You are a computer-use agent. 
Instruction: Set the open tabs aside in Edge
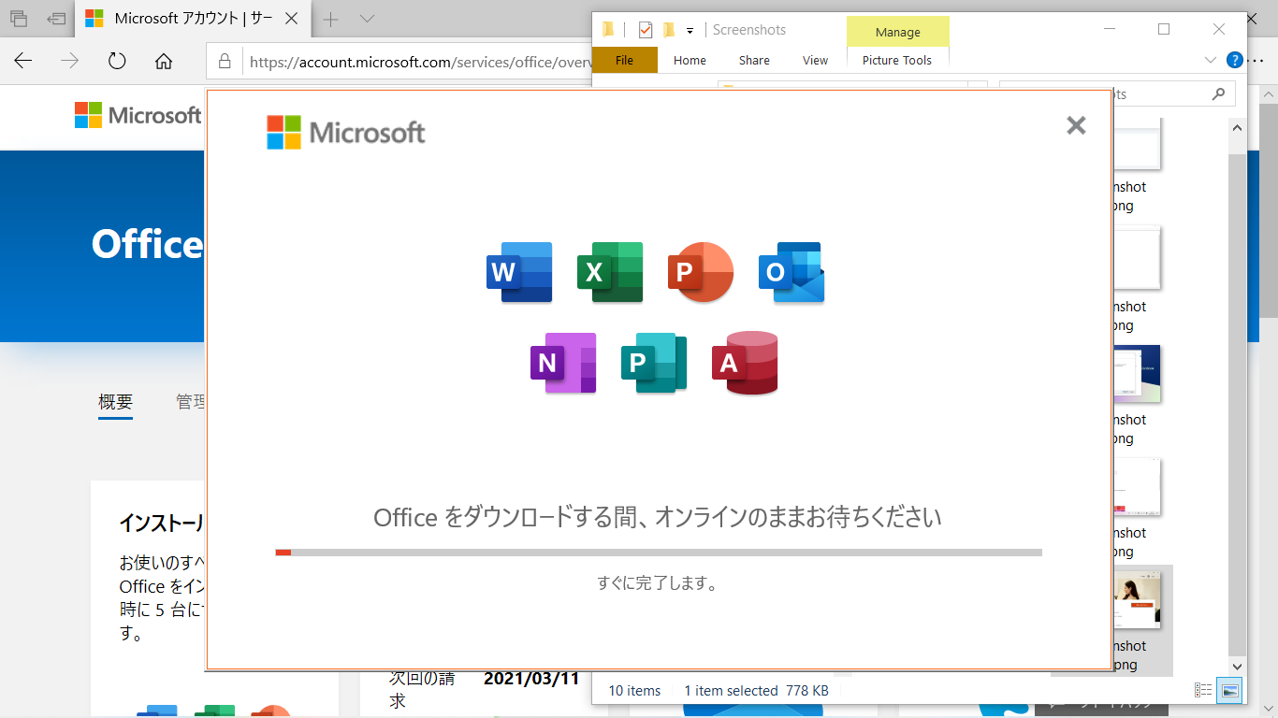click(x=56, y=19)
